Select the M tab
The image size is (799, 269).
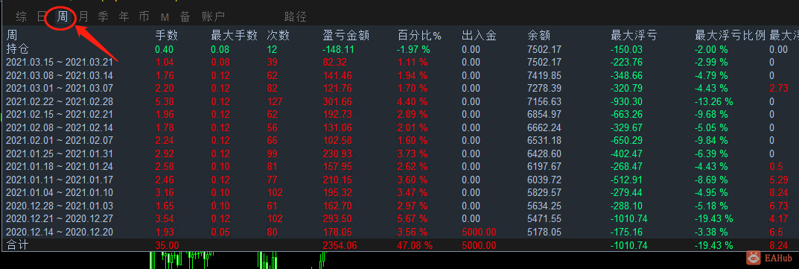[x=165, y=17]
